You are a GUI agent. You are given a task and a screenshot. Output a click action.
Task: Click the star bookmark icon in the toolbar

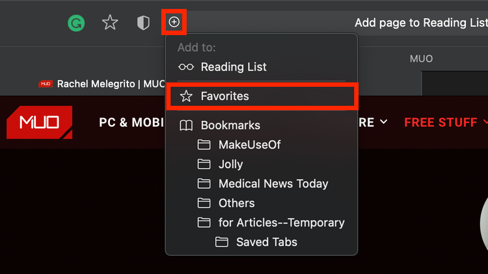coord(110,23)
